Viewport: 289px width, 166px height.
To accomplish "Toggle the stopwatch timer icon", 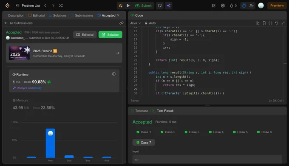I will (x=244, y=6).
